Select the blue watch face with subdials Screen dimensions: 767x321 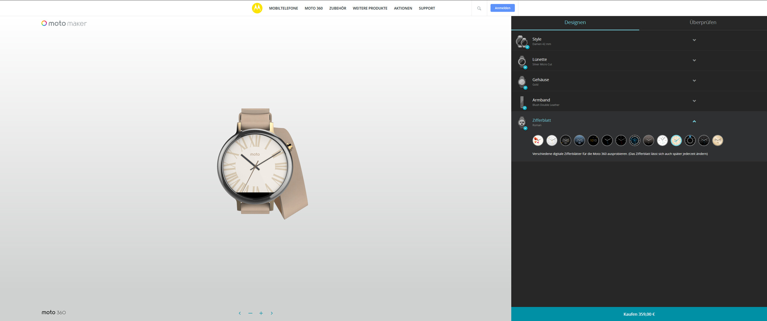pos(579,140)
